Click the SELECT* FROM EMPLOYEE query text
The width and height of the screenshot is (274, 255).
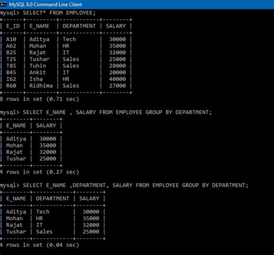59,13
